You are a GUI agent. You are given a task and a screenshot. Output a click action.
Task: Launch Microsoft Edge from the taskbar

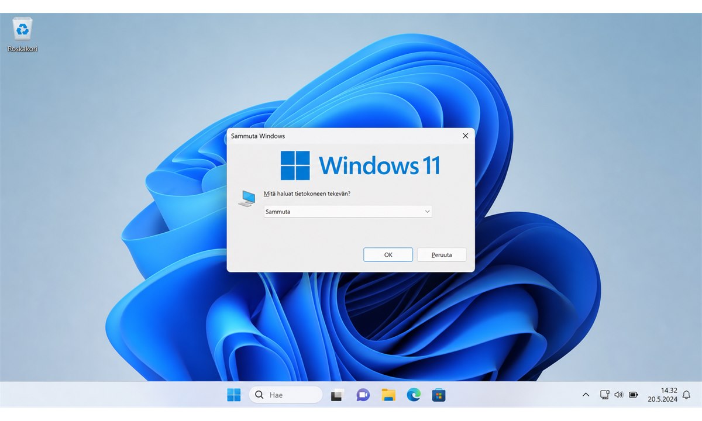[x=414, y=395]
